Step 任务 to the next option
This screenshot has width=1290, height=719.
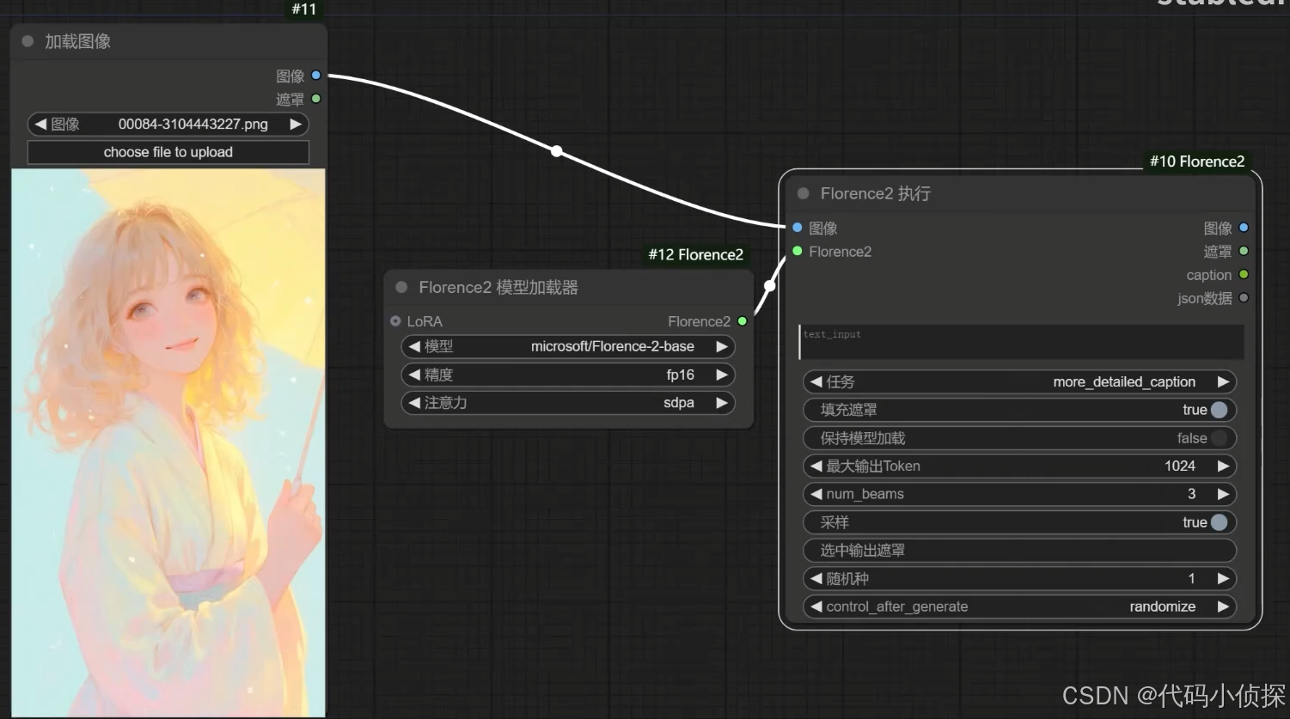pos(1223,381)
